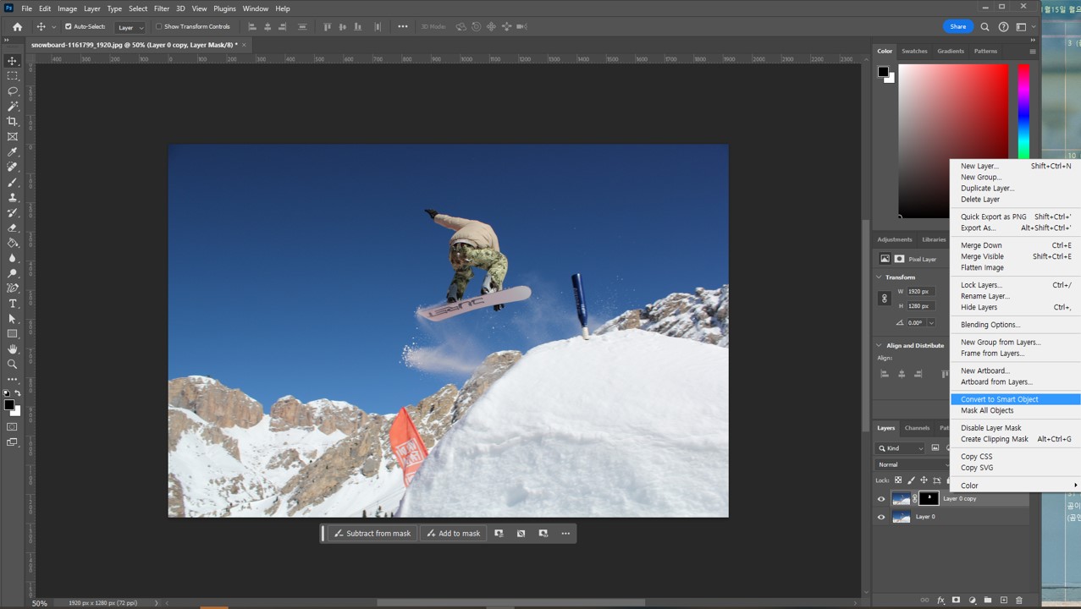Viewport: 1081px width, 609px height.
Task: Create a new group folder icon
Action: [x=987, y=601]
